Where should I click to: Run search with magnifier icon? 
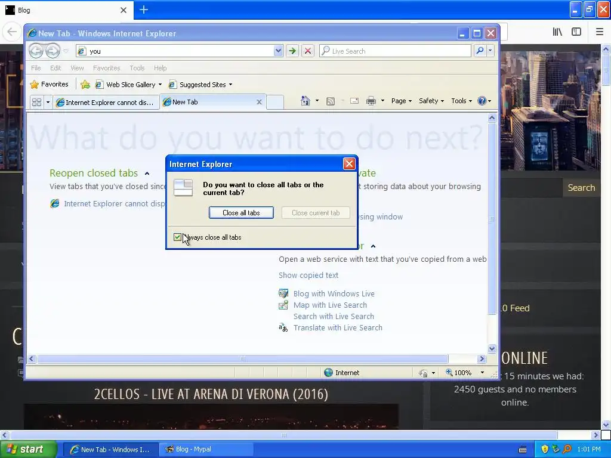[x=480, y=51]
